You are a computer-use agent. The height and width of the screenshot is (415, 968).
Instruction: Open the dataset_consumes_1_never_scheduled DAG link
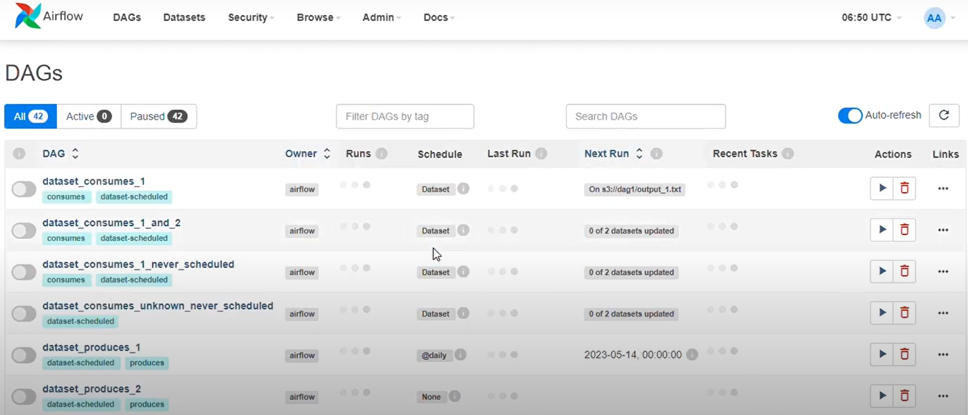(138, 264)
